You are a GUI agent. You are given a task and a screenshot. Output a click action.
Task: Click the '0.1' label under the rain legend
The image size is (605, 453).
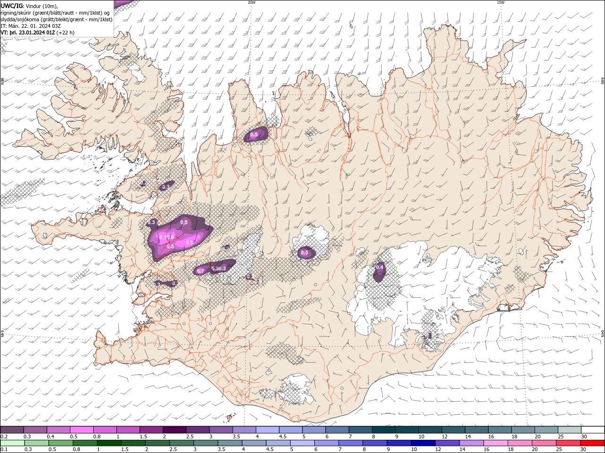[x=3, y=450]
